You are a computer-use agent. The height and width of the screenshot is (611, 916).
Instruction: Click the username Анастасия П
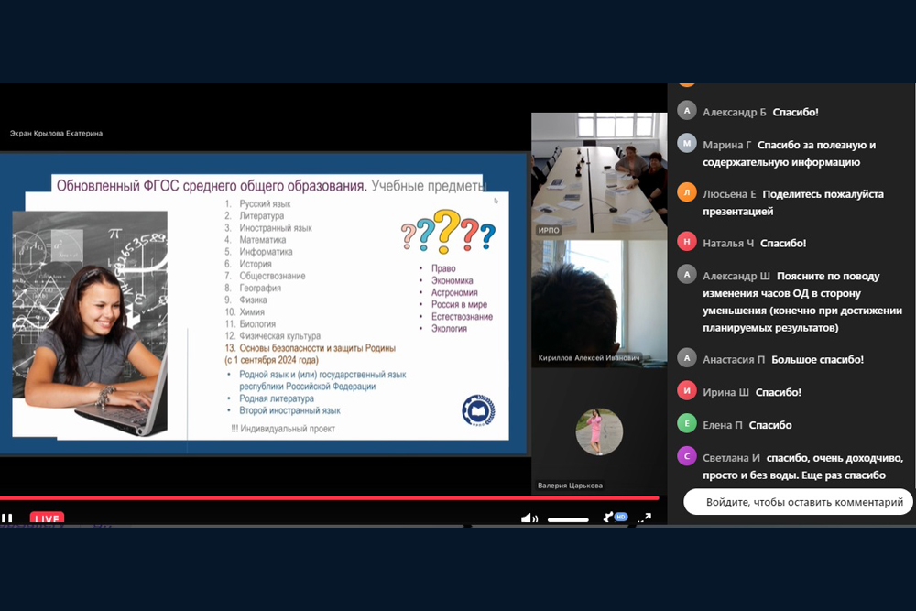point(734,359)
